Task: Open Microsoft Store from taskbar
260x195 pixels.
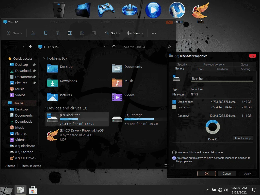Action: (33, 190)
